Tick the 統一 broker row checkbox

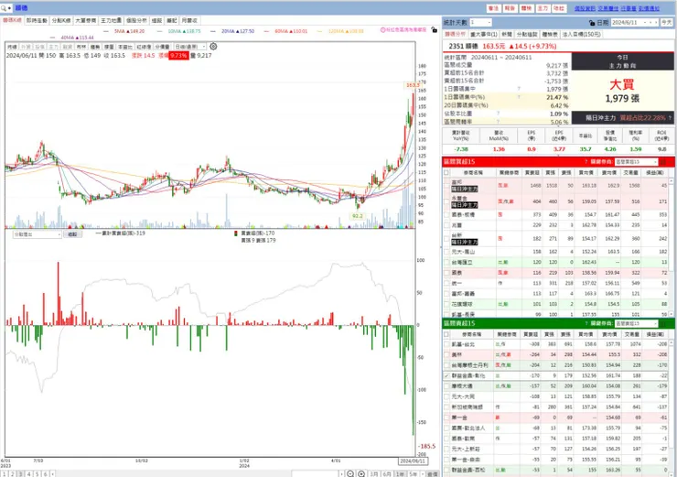point(446,283)
